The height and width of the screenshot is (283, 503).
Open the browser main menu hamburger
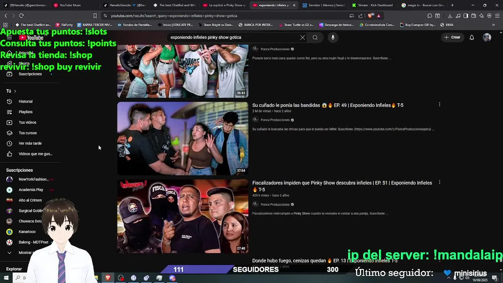point(497,16)
